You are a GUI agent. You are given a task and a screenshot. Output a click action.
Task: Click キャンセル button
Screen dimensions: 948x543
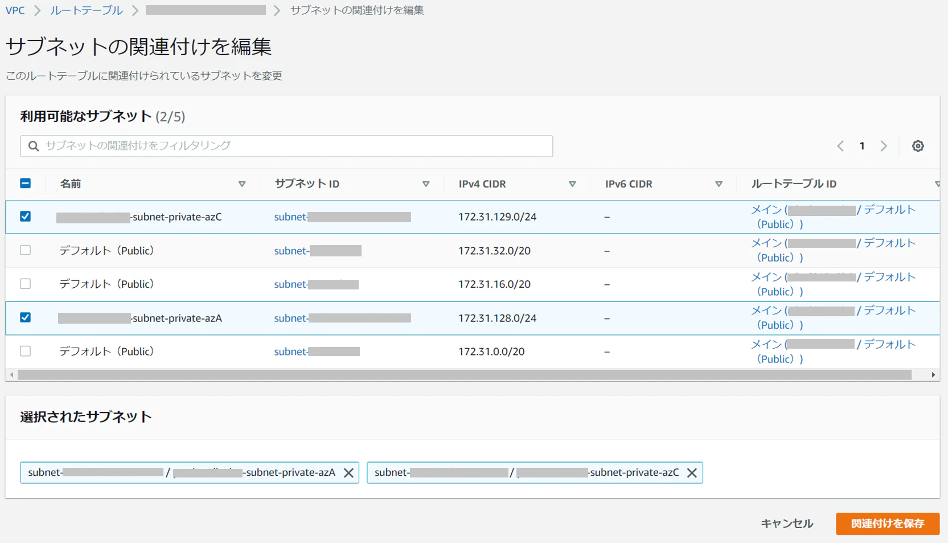pyautogui.click(x=787, y=524)
